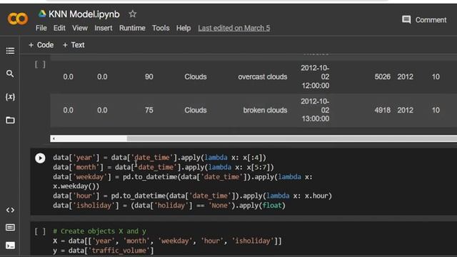Add a new Text cell

tap(74, 45)
